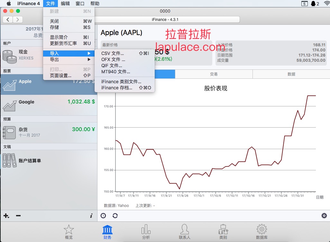Expand the 导出 submenu
This screenshot has width=330, height=242.
69,59
